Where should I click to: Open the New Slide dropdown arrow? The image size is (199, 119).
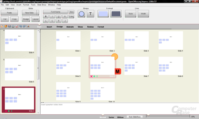38,13
